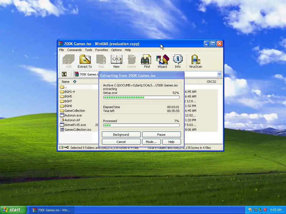This screenshot has width=286, height=214.
Task: Click the red shield tray icon
Action: (265, 210)
